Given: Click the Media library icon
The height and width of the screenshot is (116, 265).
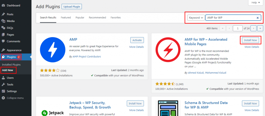Looking at the screenshot, I should point(3,21).
